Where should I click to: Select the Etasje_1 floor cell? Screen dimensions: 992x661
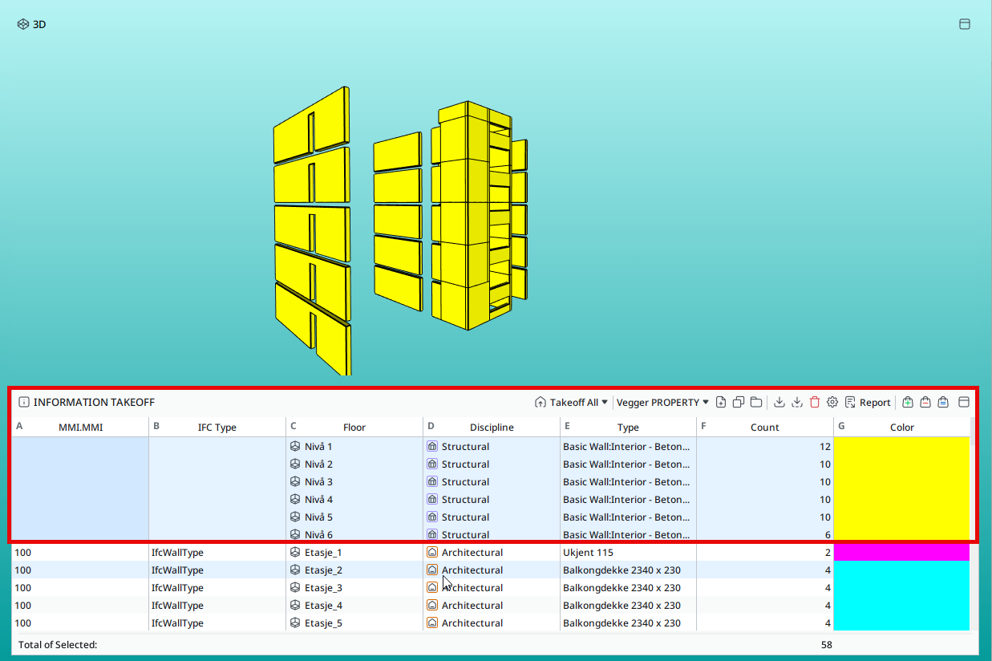[354, 553]
